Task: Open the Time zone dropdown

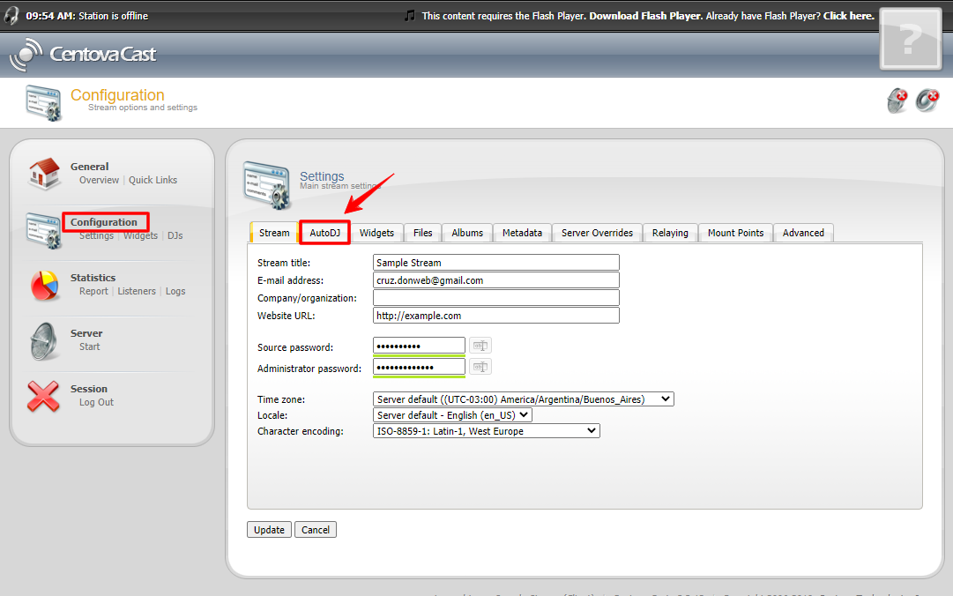Action: (524, 399)
